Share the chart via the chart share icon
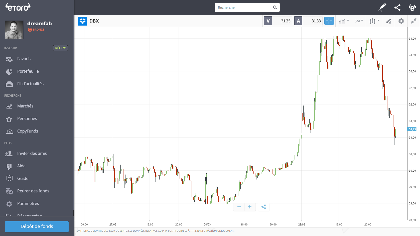The width and height of the screenshot is (420, 236). 263,207
